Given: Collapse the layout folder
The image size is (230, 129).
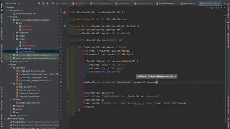Looking at the screenshot, I should [x=11, y=83].
